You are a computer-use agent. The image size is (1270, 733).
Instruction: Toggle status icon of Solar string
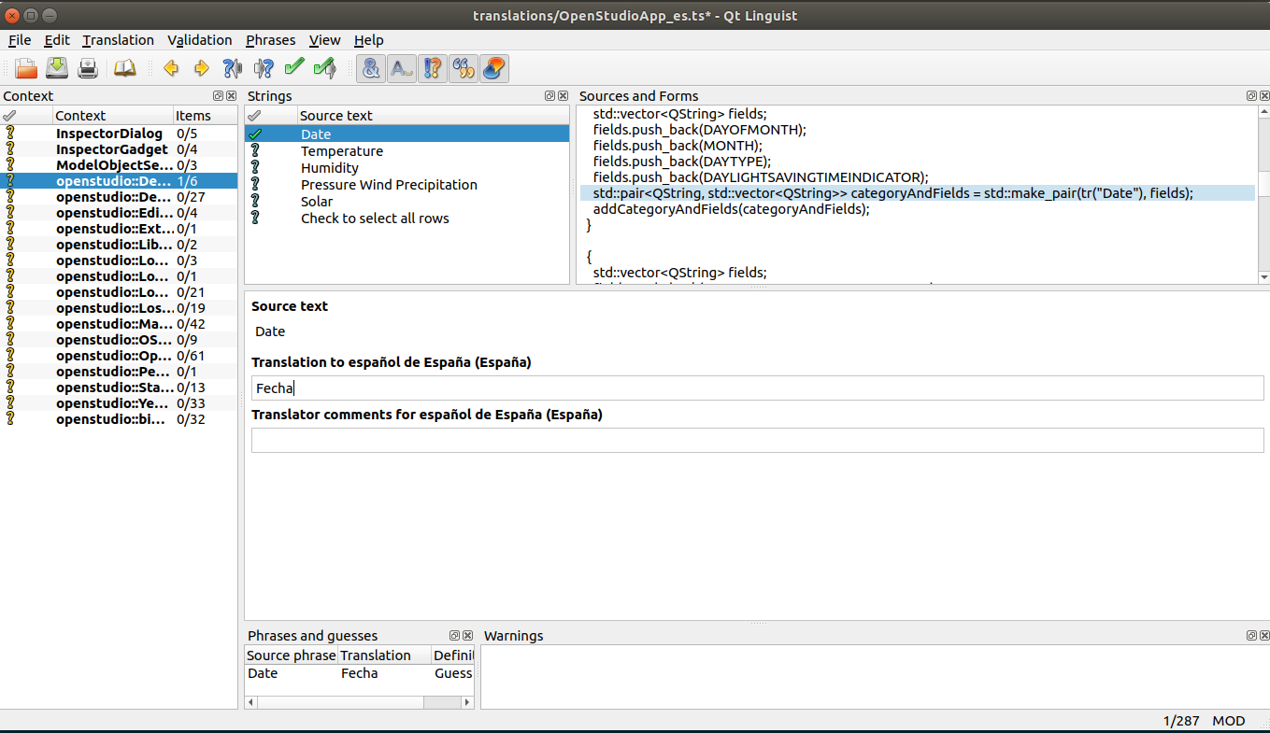(x=255, y=202)
